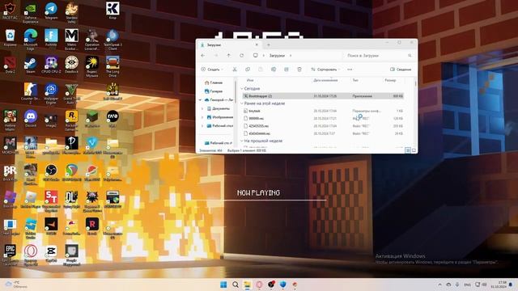This screenshot has height=291, width=518.
Task: Open the Krisp desktop shortcut
Action: tap(113, 11)
